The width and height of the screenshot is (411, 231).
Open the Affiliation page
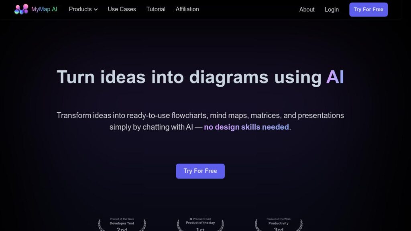[187, 9]
